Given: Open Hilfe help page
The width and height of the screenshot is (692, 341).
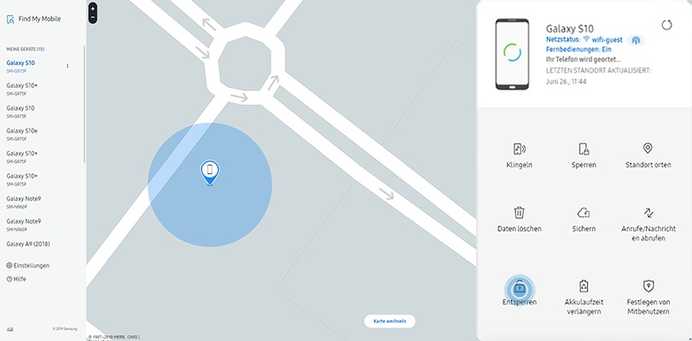Looking at the screenshot, I should (16, 279).
